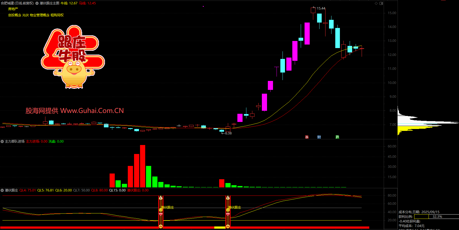Select the 房地产 sector tag

click(x=13, y=9)
